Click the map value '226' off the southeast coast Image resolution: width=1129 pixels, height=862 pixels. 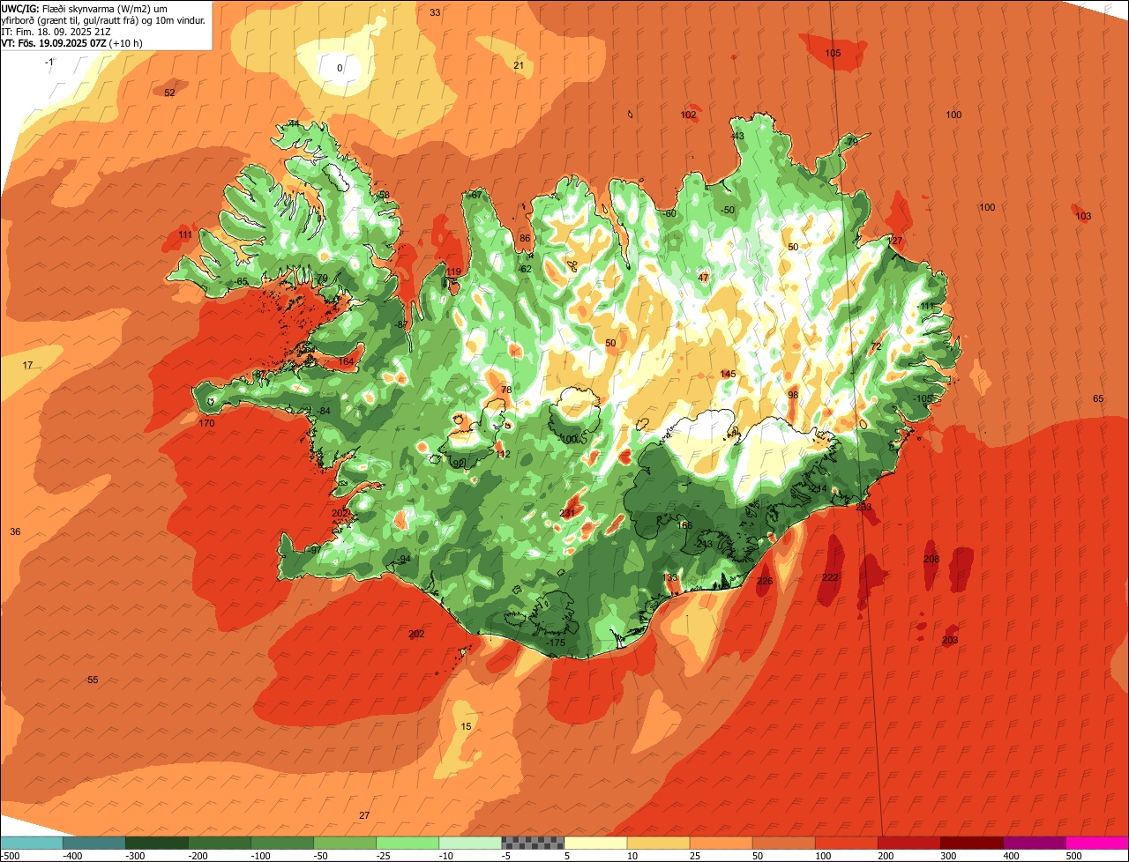tap(765, 581)
